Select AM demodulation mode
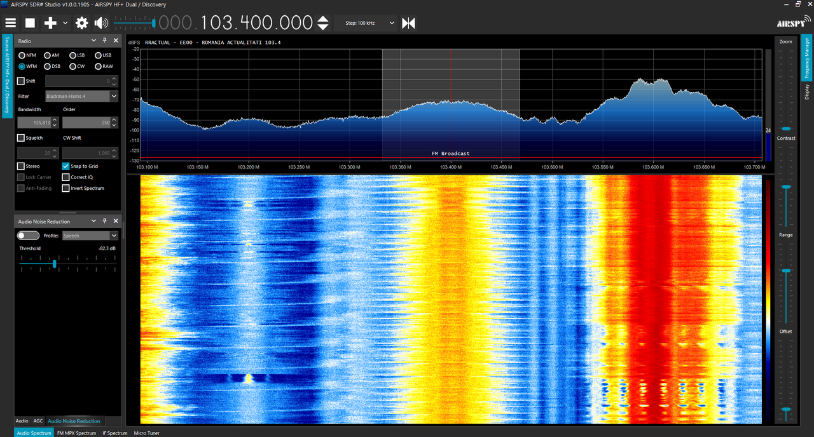Screen dimensions: 814x437 (52, 55)
